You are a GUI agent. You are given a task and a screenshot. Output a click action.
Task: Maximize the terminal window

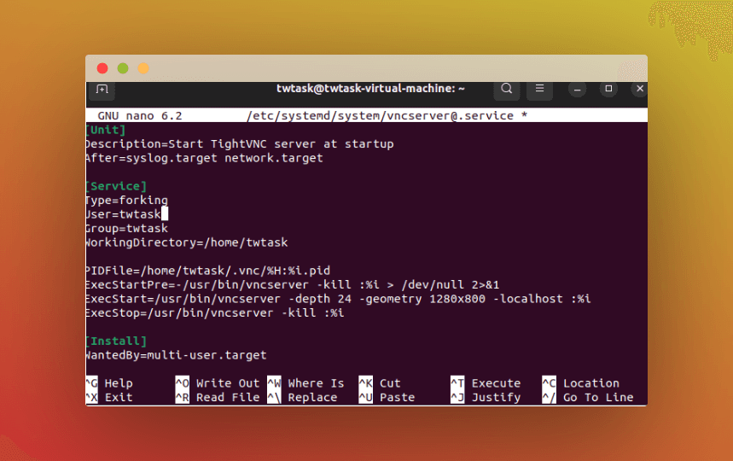[x=608, y=89]
